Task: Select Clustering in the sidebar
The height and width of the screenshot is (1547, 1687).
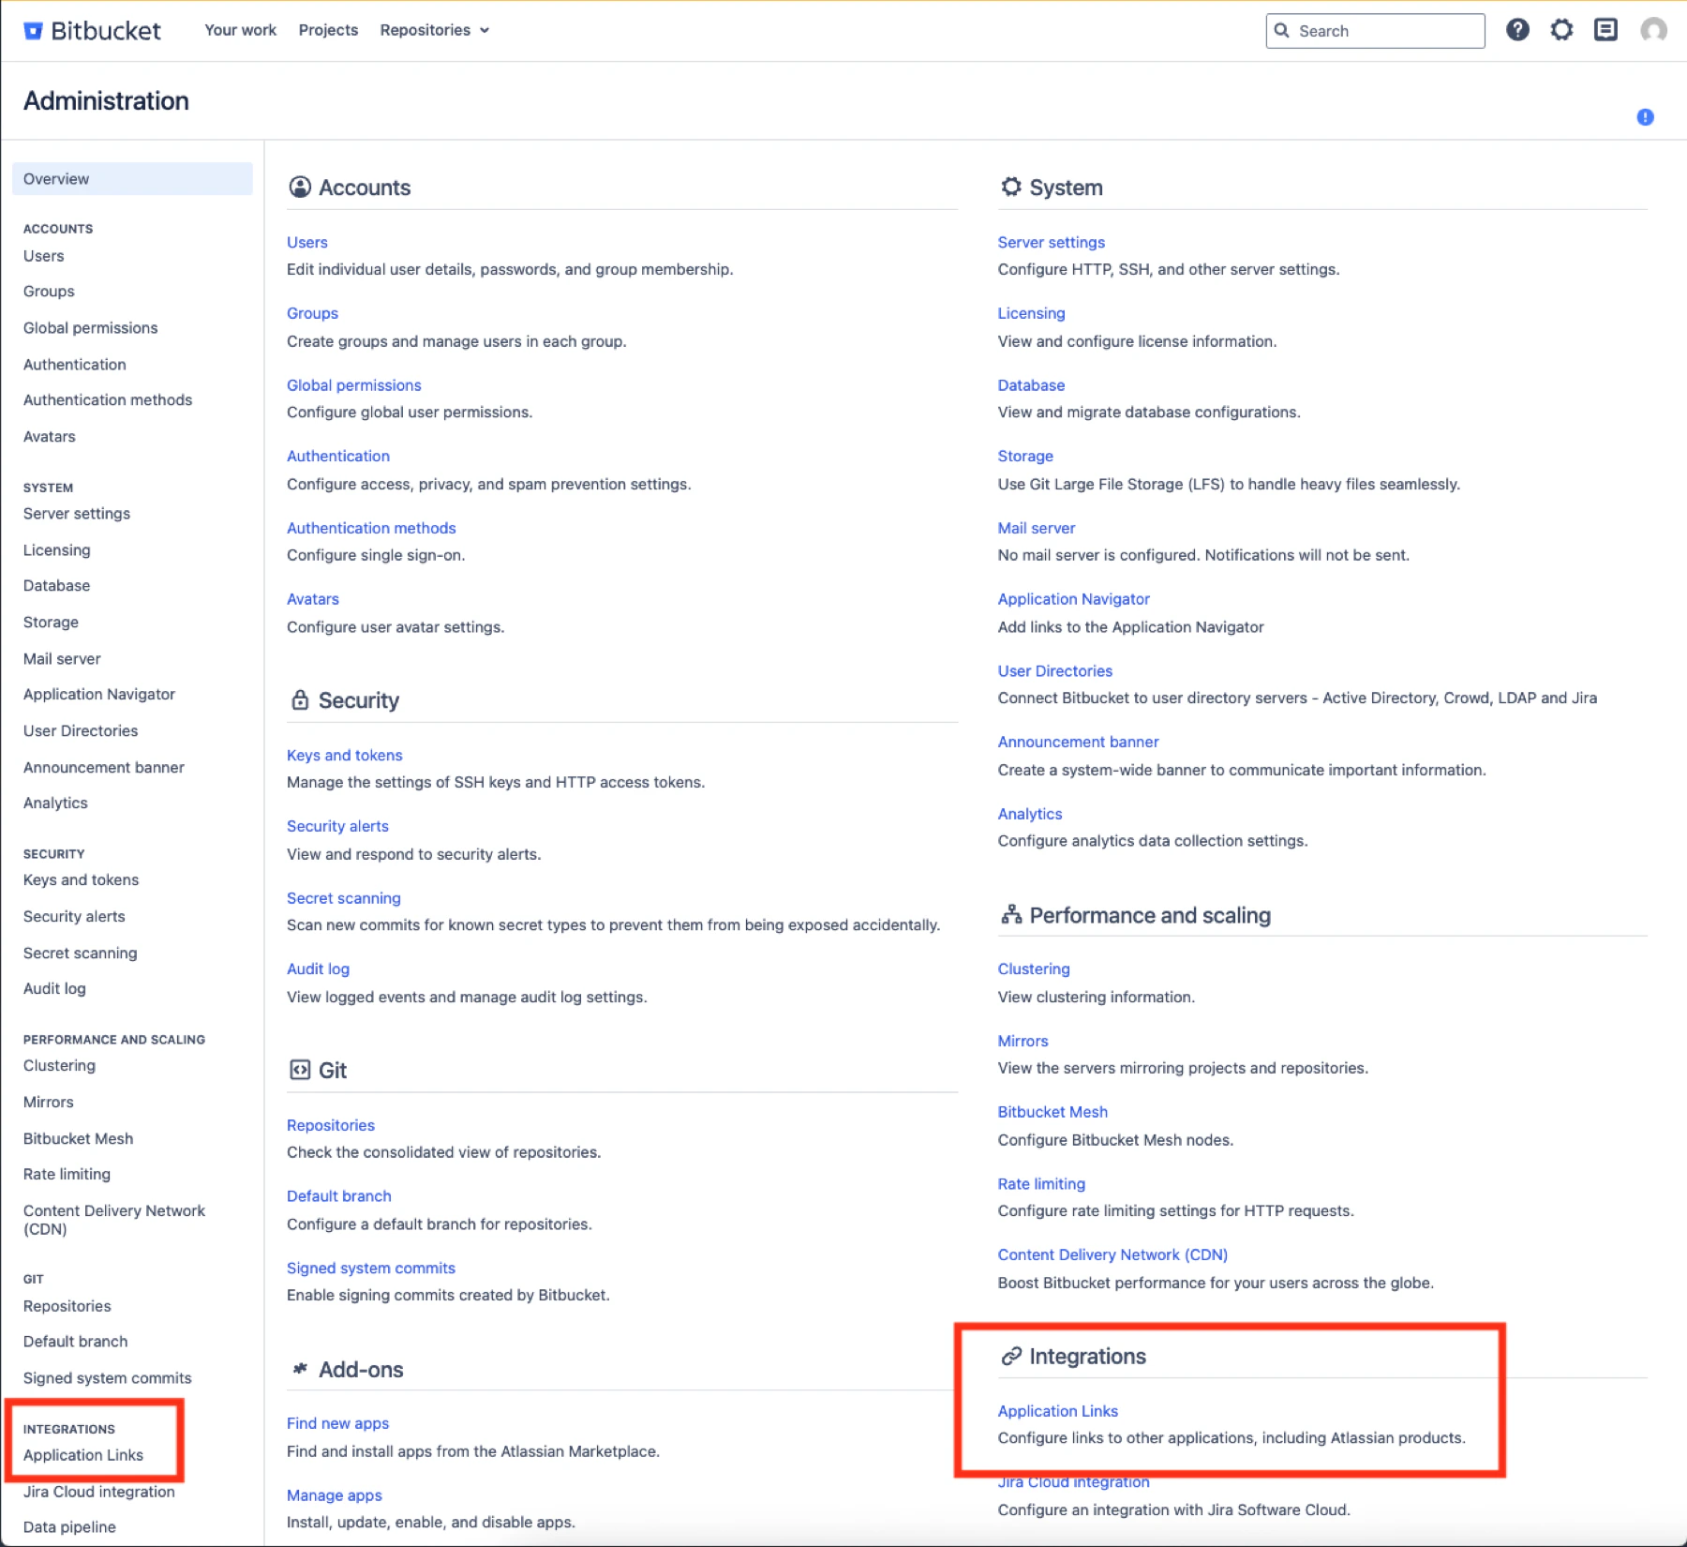Action: coord(59,1066)
